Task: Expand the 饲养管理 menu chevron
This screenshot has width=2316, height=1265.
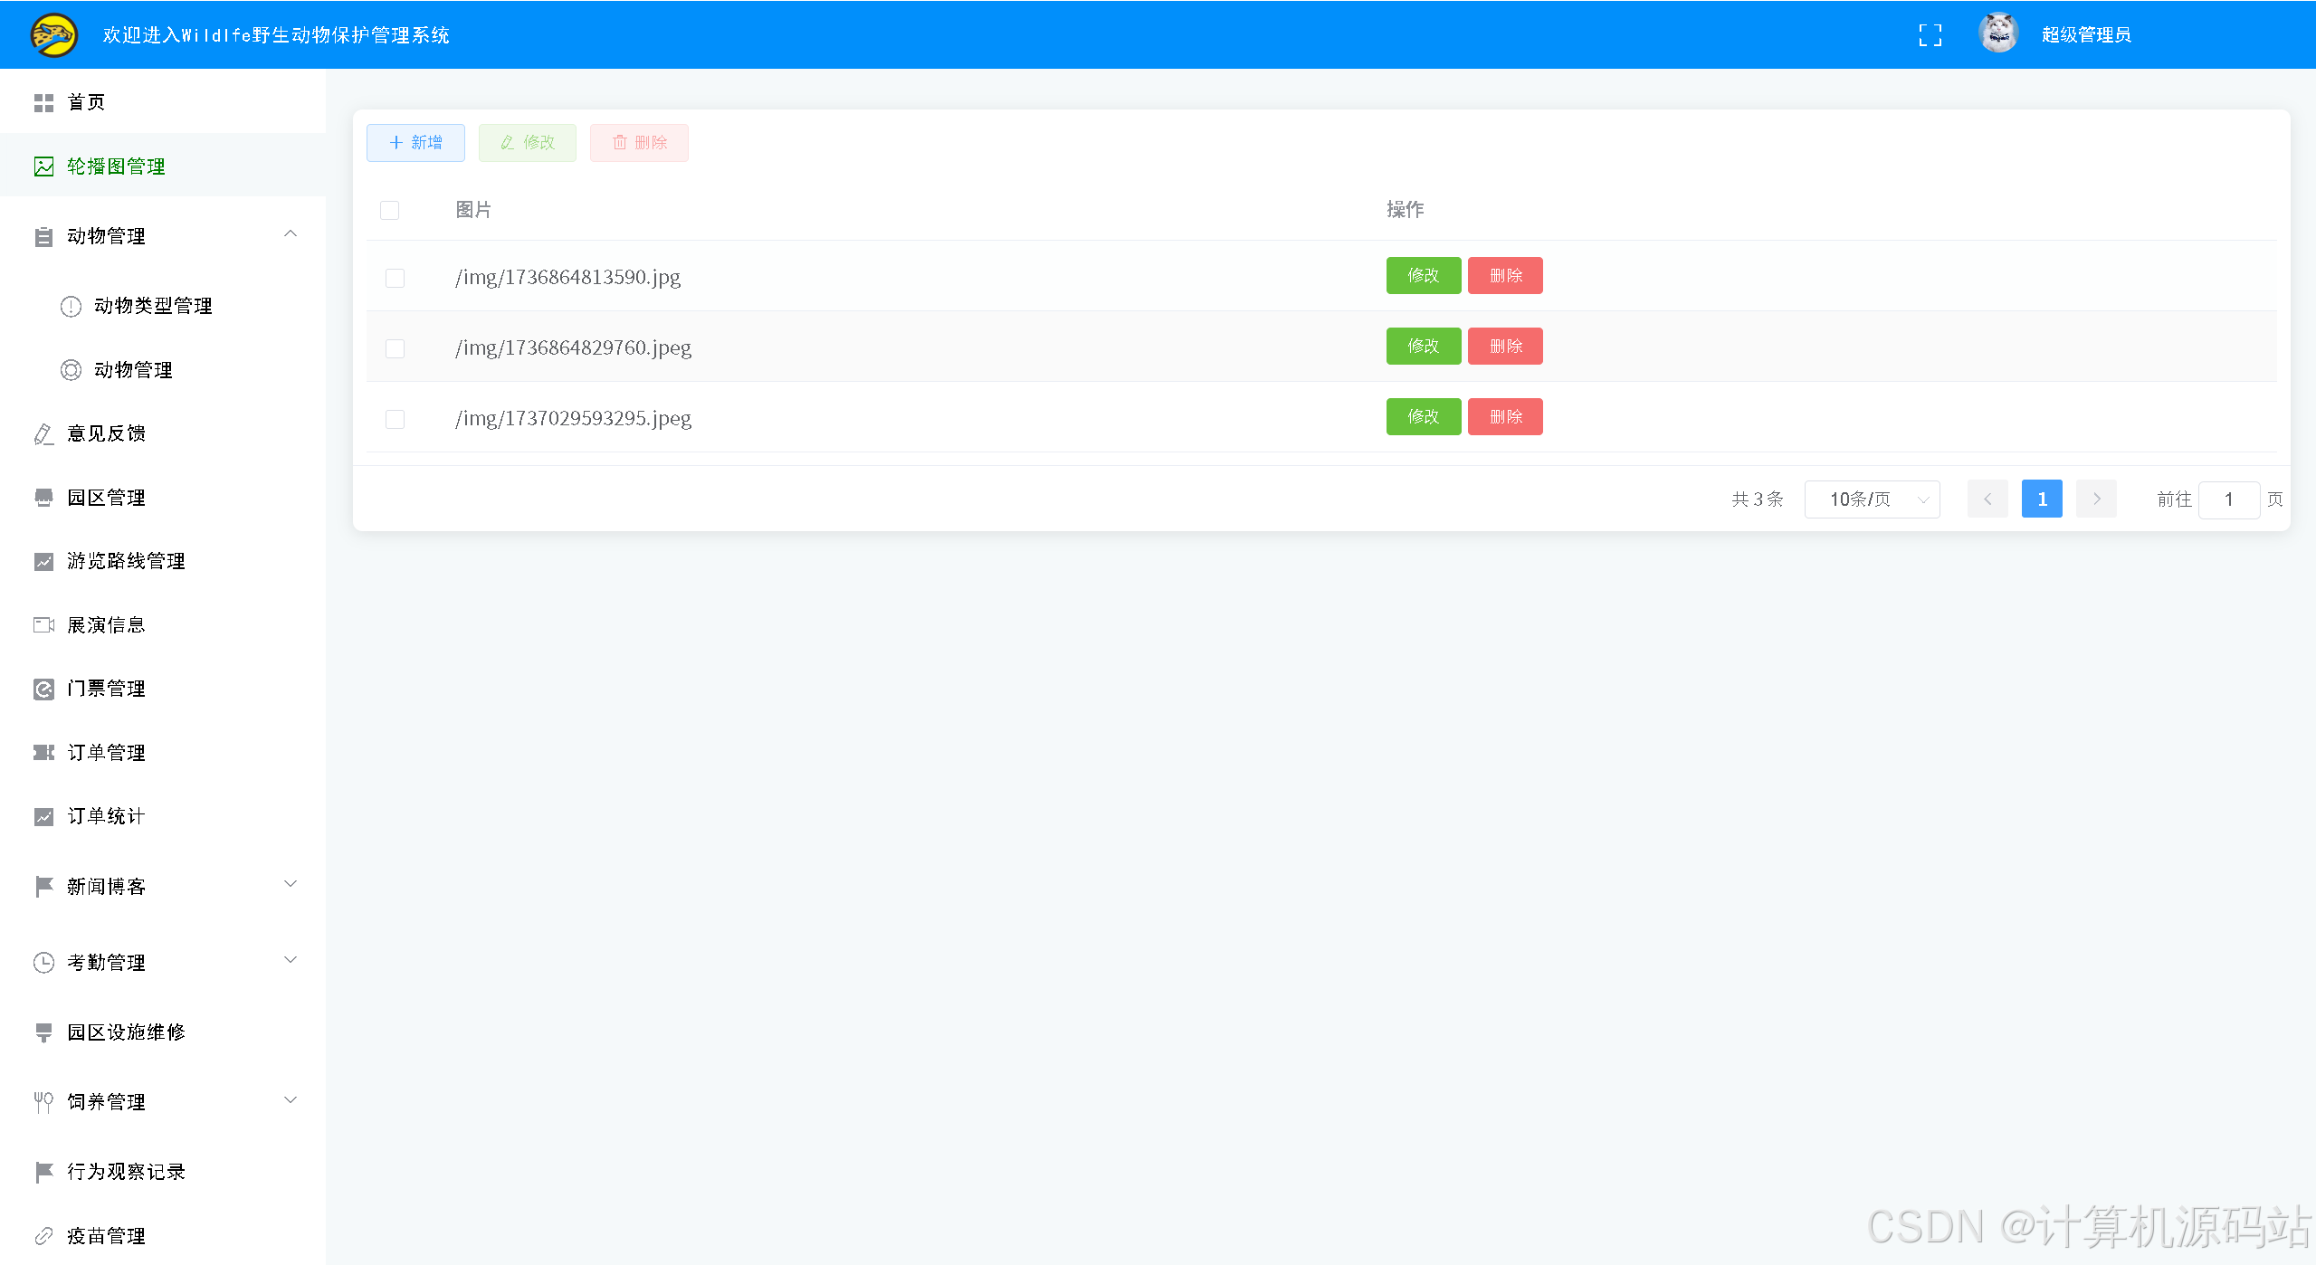Action: pyautogui.click(x=291, y=1100)
